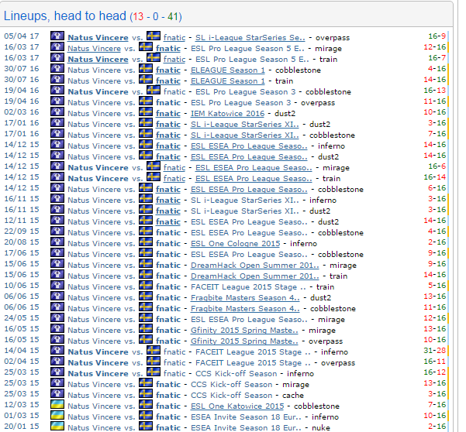This screenshot has width=466, height=432.
Task: Click the 2-16 score in ESL One Cologne row
Action: click(437, 242)
